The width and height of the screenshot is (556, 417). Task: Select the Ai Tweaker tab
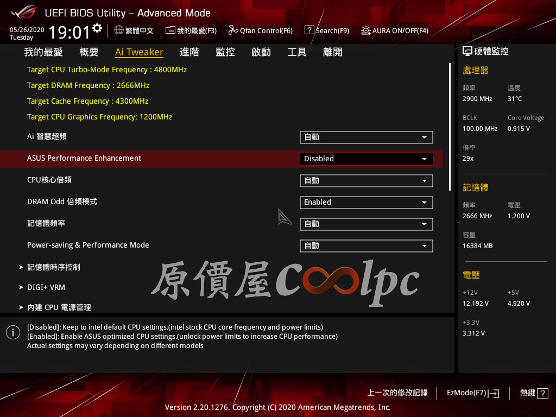point(140,52)
